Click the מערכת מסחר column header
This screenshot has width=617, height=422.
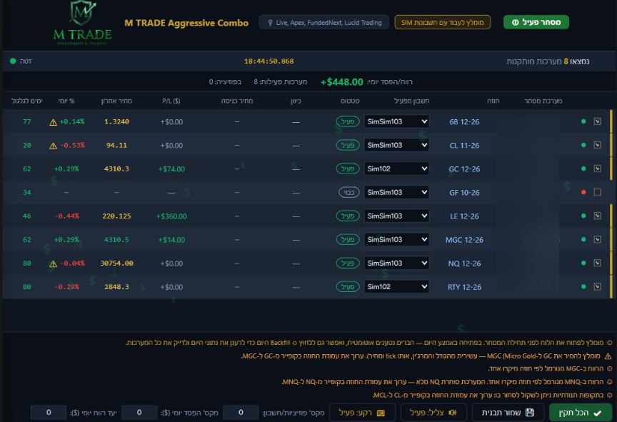pos(543,101)
